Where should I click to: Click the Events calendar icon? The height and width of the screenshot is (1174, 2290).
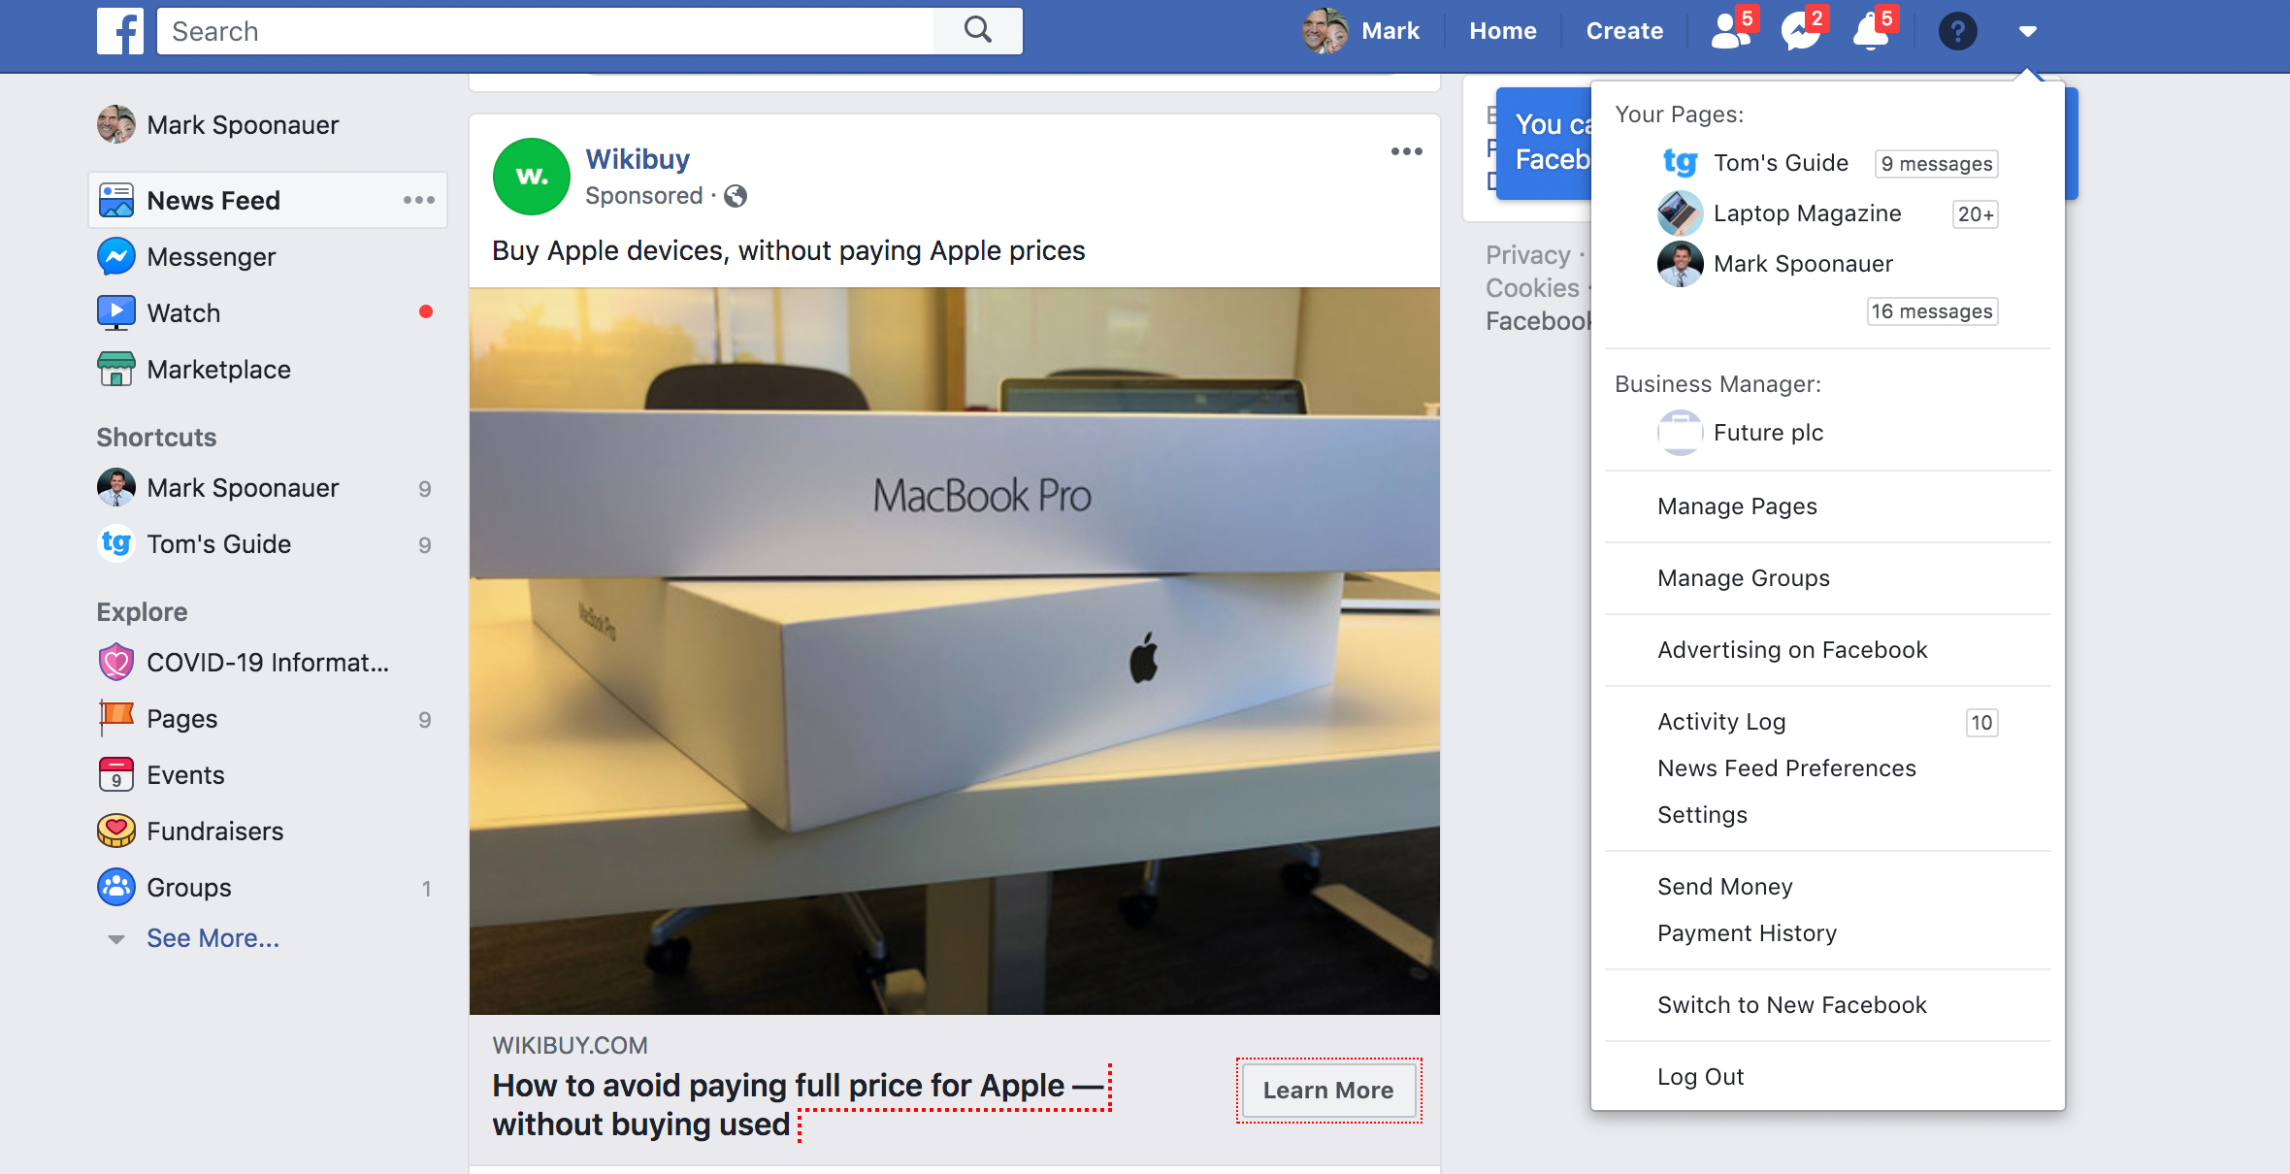116,774
